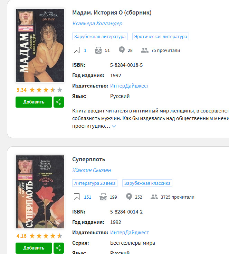
Task: Open reviews icon showing 51
Action: pyautogui.click(x=98, y=50)
